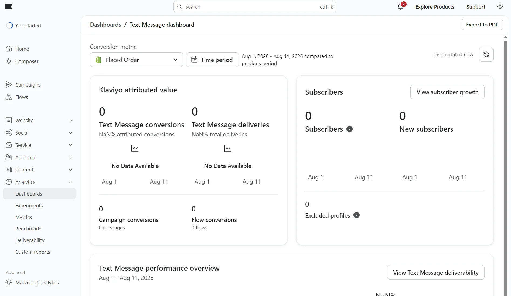This screenshot has height=296, width=511.
Task: Click chart icon under Text Message deliveries
Action: coord(228,148)
